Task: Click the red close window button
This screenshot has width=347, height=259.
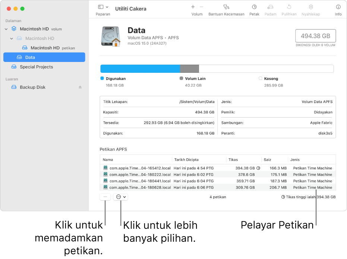Action: [x=9, y=9]
